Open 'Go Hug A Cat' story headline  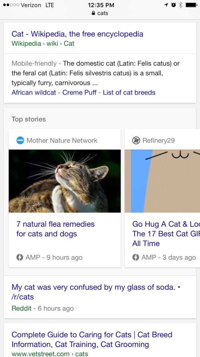pyautogui.click(x=166, y=233)
